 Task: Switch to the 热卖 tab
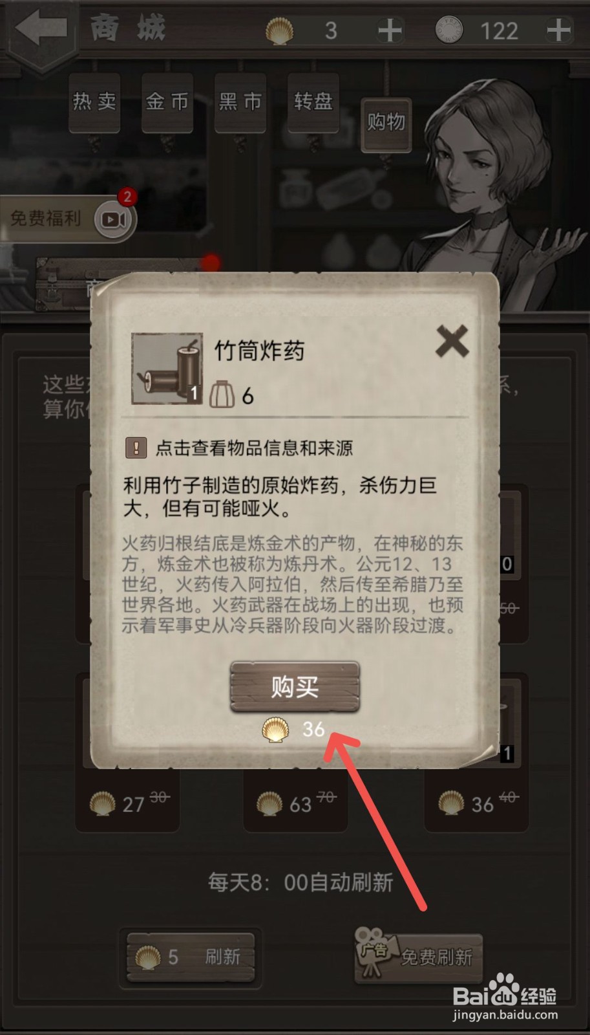94,102
